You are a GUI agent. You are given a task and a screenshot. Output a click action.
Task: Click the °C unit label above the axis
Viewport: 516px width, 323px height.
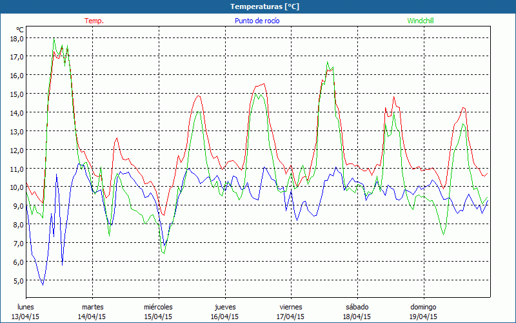pos(20,30)
